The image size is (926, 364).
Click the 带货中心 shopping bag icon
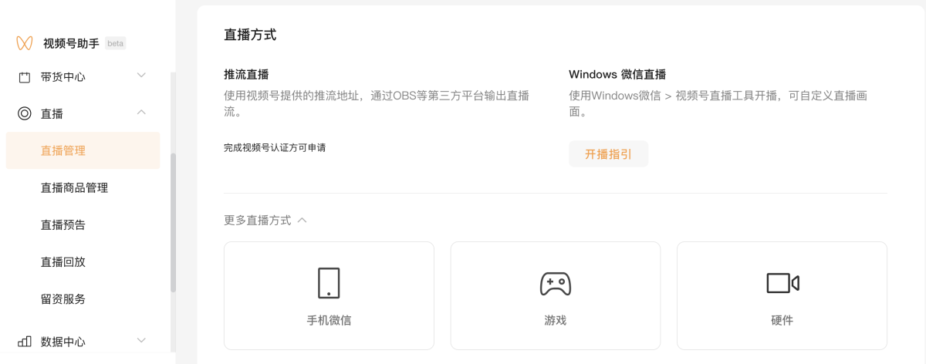pyautogui.click(x=25, y=76)
